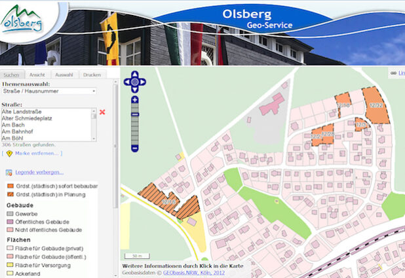The height and width of the screenshot is (278, 405).
Task: Select Alte Landstraße in the street list
Action: click(22, 112)
